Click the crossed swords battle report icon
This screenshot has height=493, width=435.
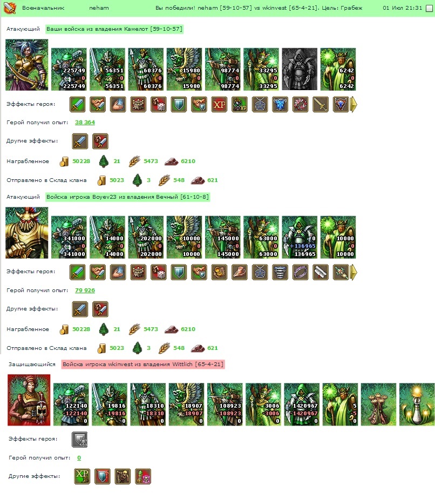(10, 8)
